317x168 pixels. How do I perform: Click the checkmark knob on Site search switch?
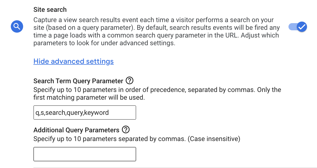(302, 27)
